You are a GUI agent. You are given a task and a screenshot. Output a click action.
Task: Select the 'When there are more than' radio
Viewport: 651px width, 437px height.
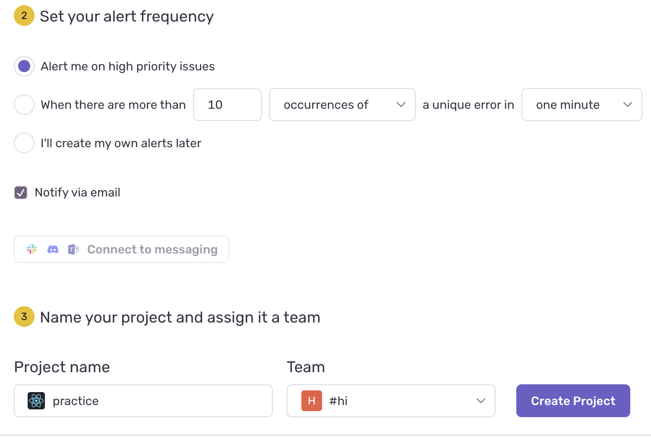[x=24, y=104]
